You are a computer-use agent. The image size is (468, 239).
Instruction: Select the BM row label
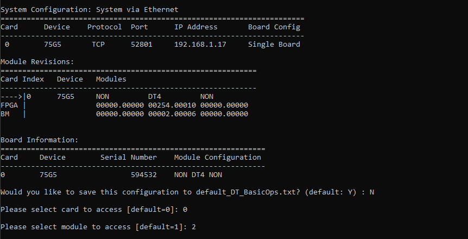(x=5, y=114)
